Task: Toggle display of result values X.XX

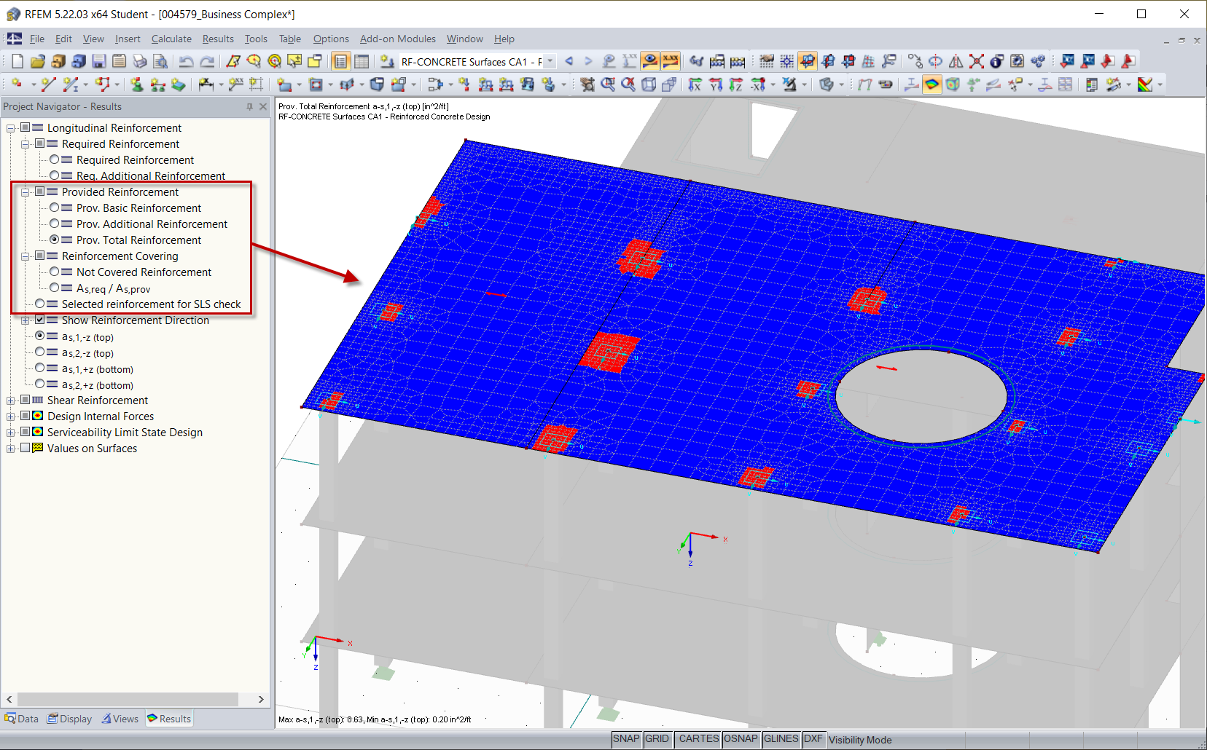Action: 671,61
